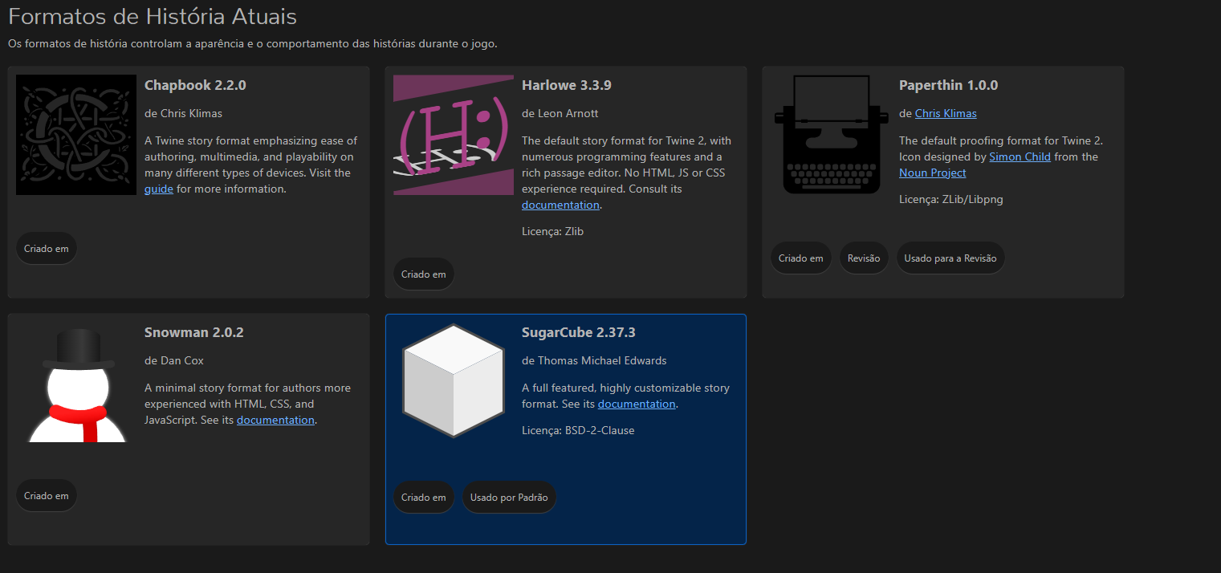This screenshot has height=573, width=1221.
Task: Click the SugarCube white cube icon
Action: pyautogui.click(x=454, y=382)
